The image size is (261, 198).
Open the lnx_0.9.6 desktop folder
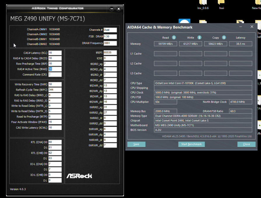(x=203, y=5)
